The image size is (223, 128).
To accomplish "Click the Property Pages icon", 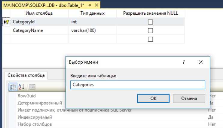I will tap(32, 87).
